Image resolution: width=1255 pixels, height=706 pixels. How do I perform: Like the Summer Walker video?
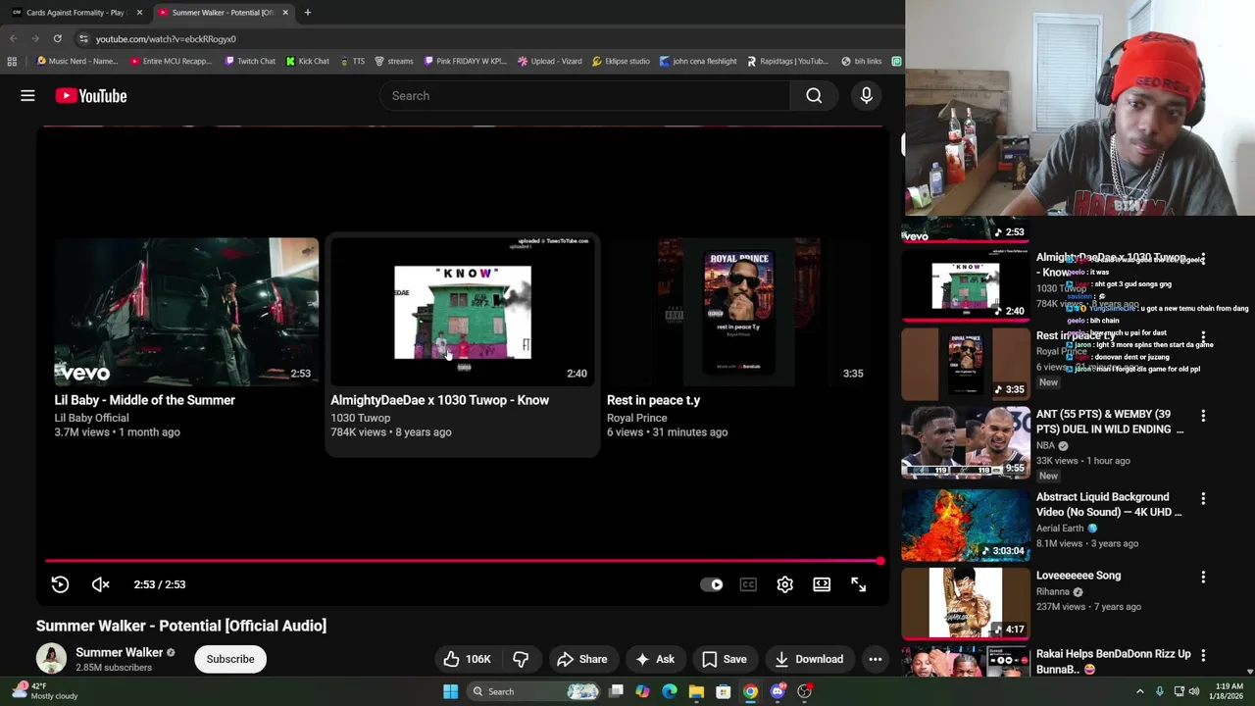467,659
